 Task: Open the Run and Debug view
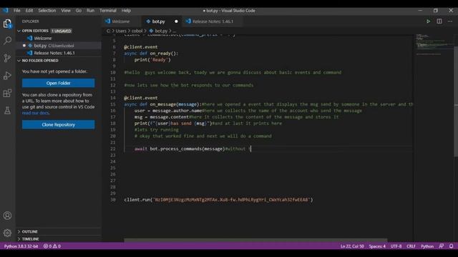tap(7, 76)
